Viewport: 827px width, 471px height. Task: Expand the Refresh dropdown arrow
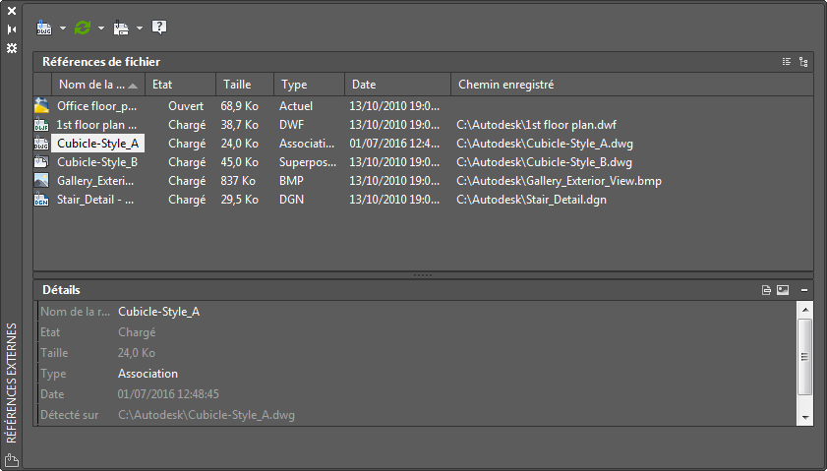pos(100,28)
